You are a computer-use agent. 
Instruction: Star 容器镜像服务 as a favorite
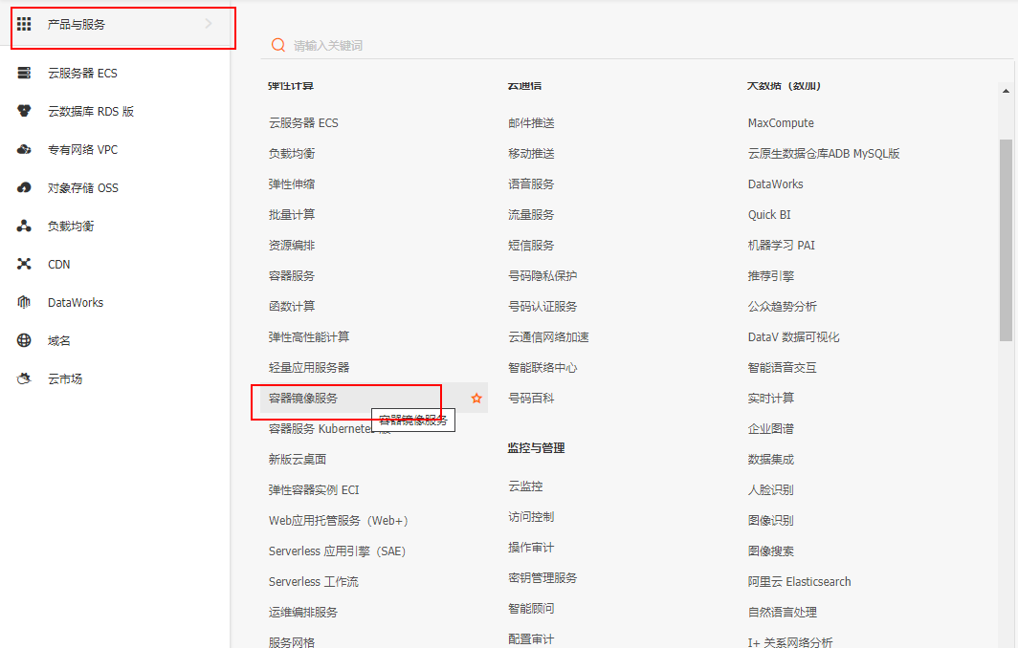[476, 397]
